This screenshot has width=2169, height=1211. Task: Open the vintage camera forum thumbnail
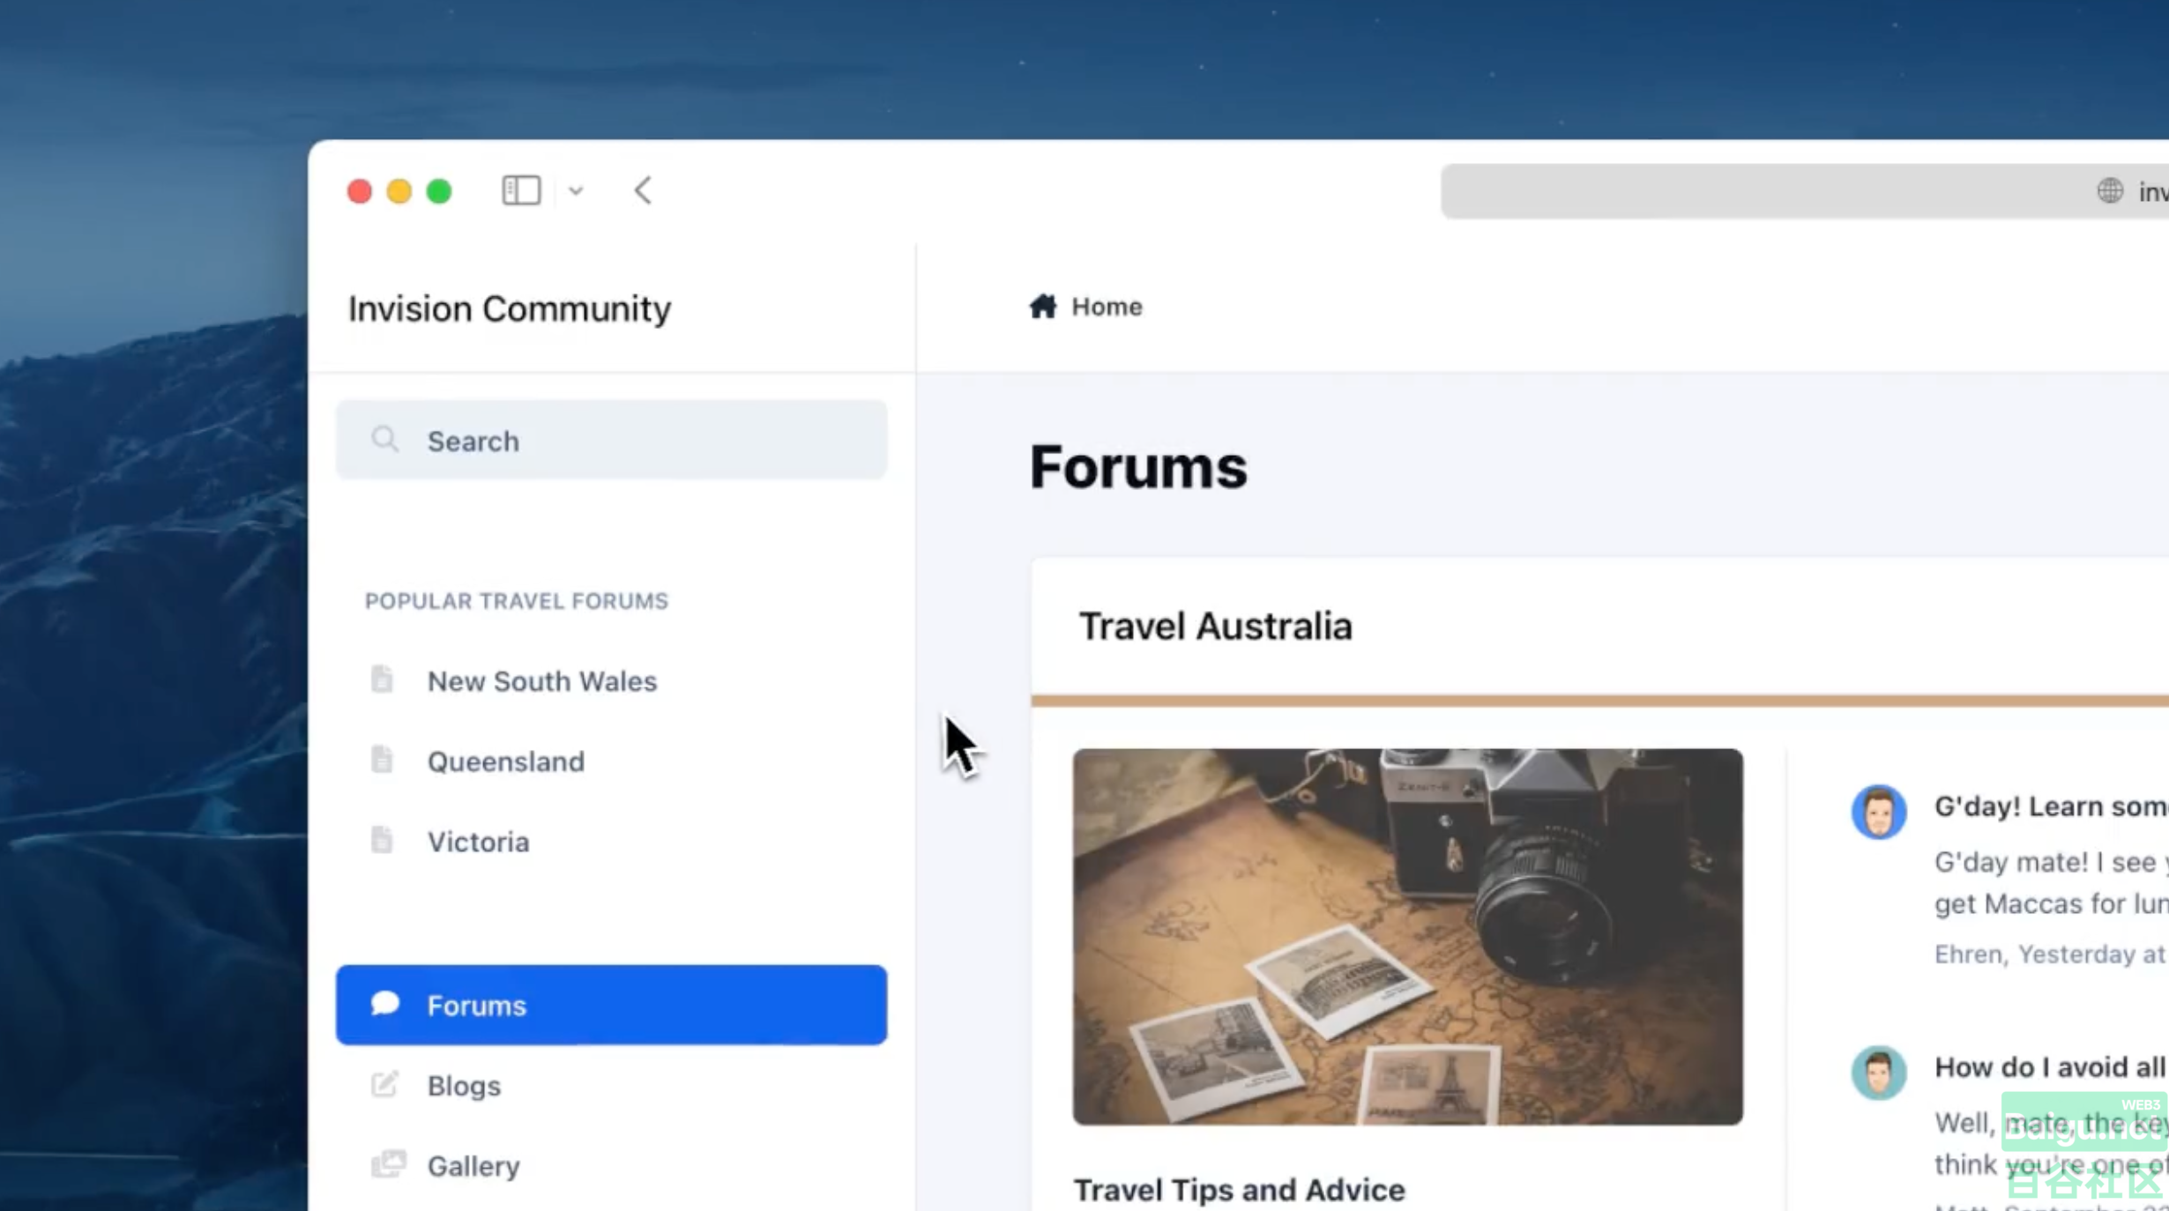(1407, 937)
